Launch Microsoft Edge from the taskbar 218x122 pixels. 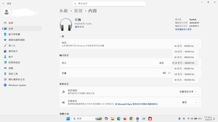tap(119, 119)
